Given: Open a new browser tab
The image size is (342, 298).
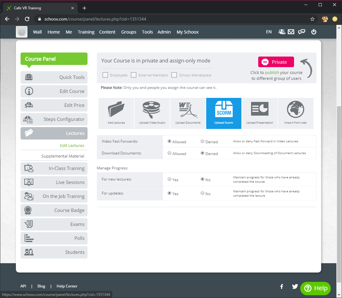Looking at the screenshot, I should pyautogui.click(x=84, y=8).
